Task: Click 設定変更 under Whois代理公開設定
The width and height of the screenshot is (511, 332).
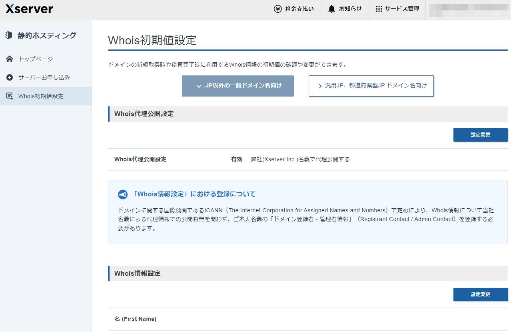Action: click(x=480, y=134)
